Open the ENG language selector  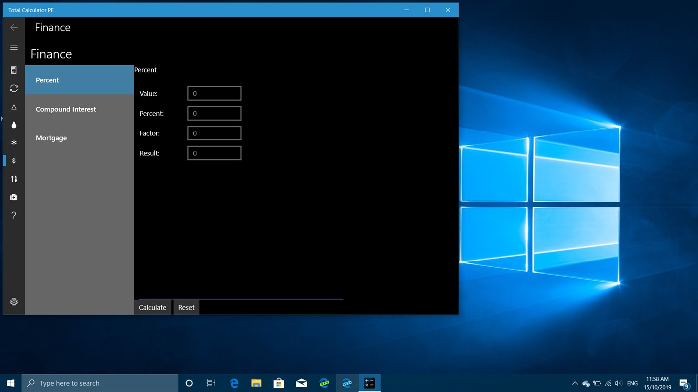(632, 383)
